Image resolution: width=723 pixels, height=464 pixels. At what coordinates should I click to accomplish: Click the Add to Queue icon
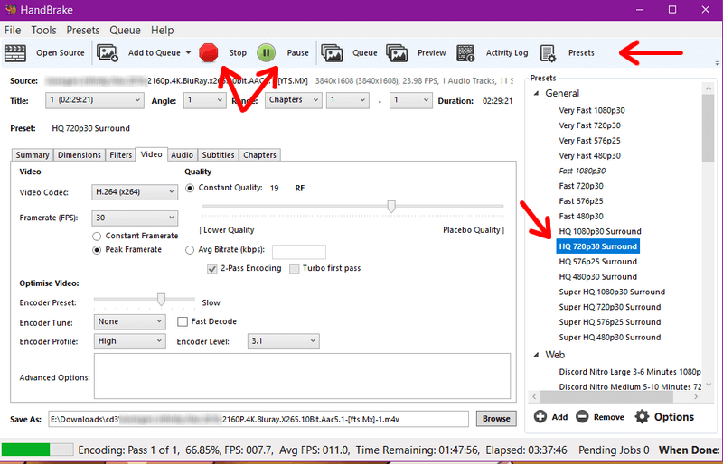[108, 53]
